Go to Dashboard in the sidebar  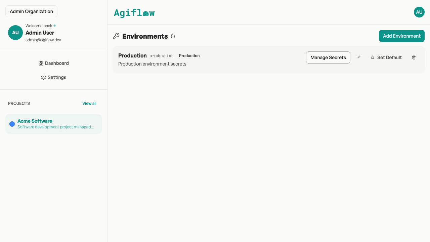tap(54, 63)
